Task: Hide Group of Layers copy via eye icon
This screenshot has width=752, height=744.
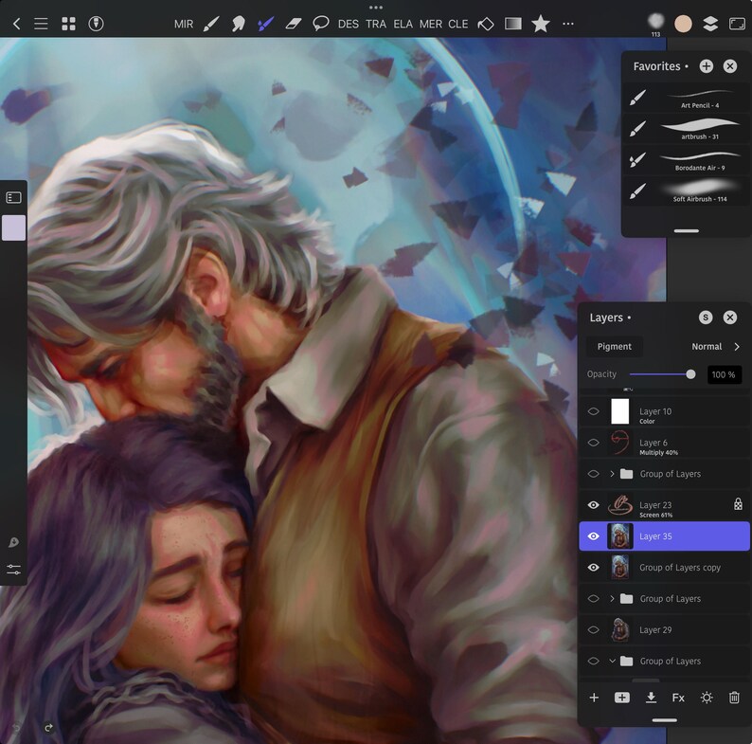Action: [x=593, y=568]
